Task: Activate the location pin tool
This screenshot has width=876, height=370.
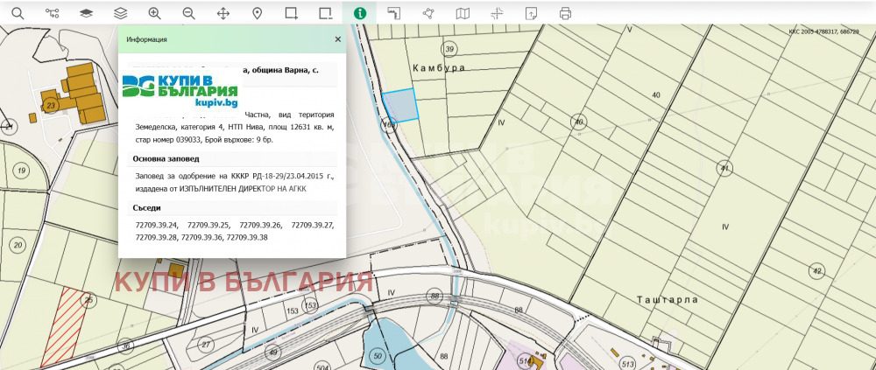Action: tap(257, 13)
